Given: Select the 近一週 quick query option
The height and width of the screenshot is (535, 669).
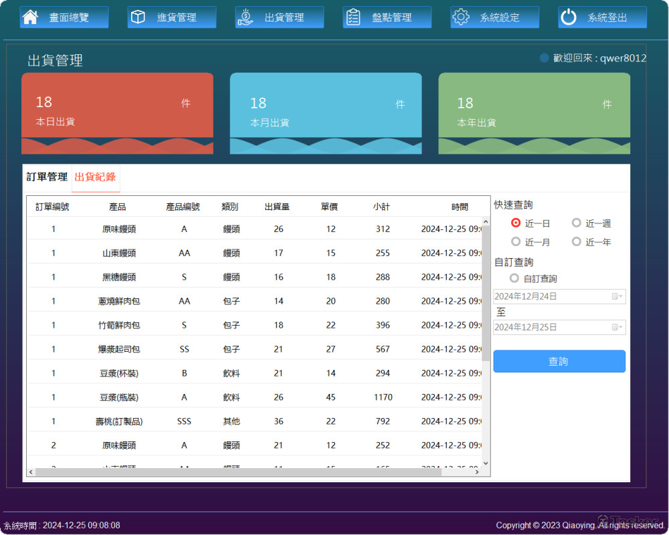Looking at the screenshot, I should [x=577, y=223].
